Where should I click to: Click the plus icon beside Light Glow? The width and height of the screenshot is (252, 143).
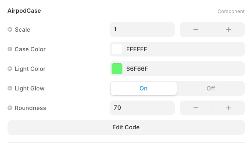10,88
